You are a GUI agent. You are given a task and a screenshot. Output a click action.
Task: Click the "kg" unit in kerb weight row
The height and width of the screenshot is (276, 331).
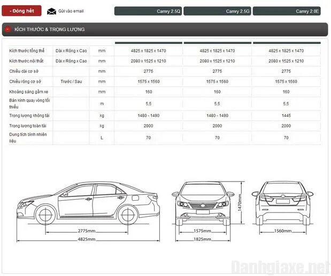click(102, 116)
